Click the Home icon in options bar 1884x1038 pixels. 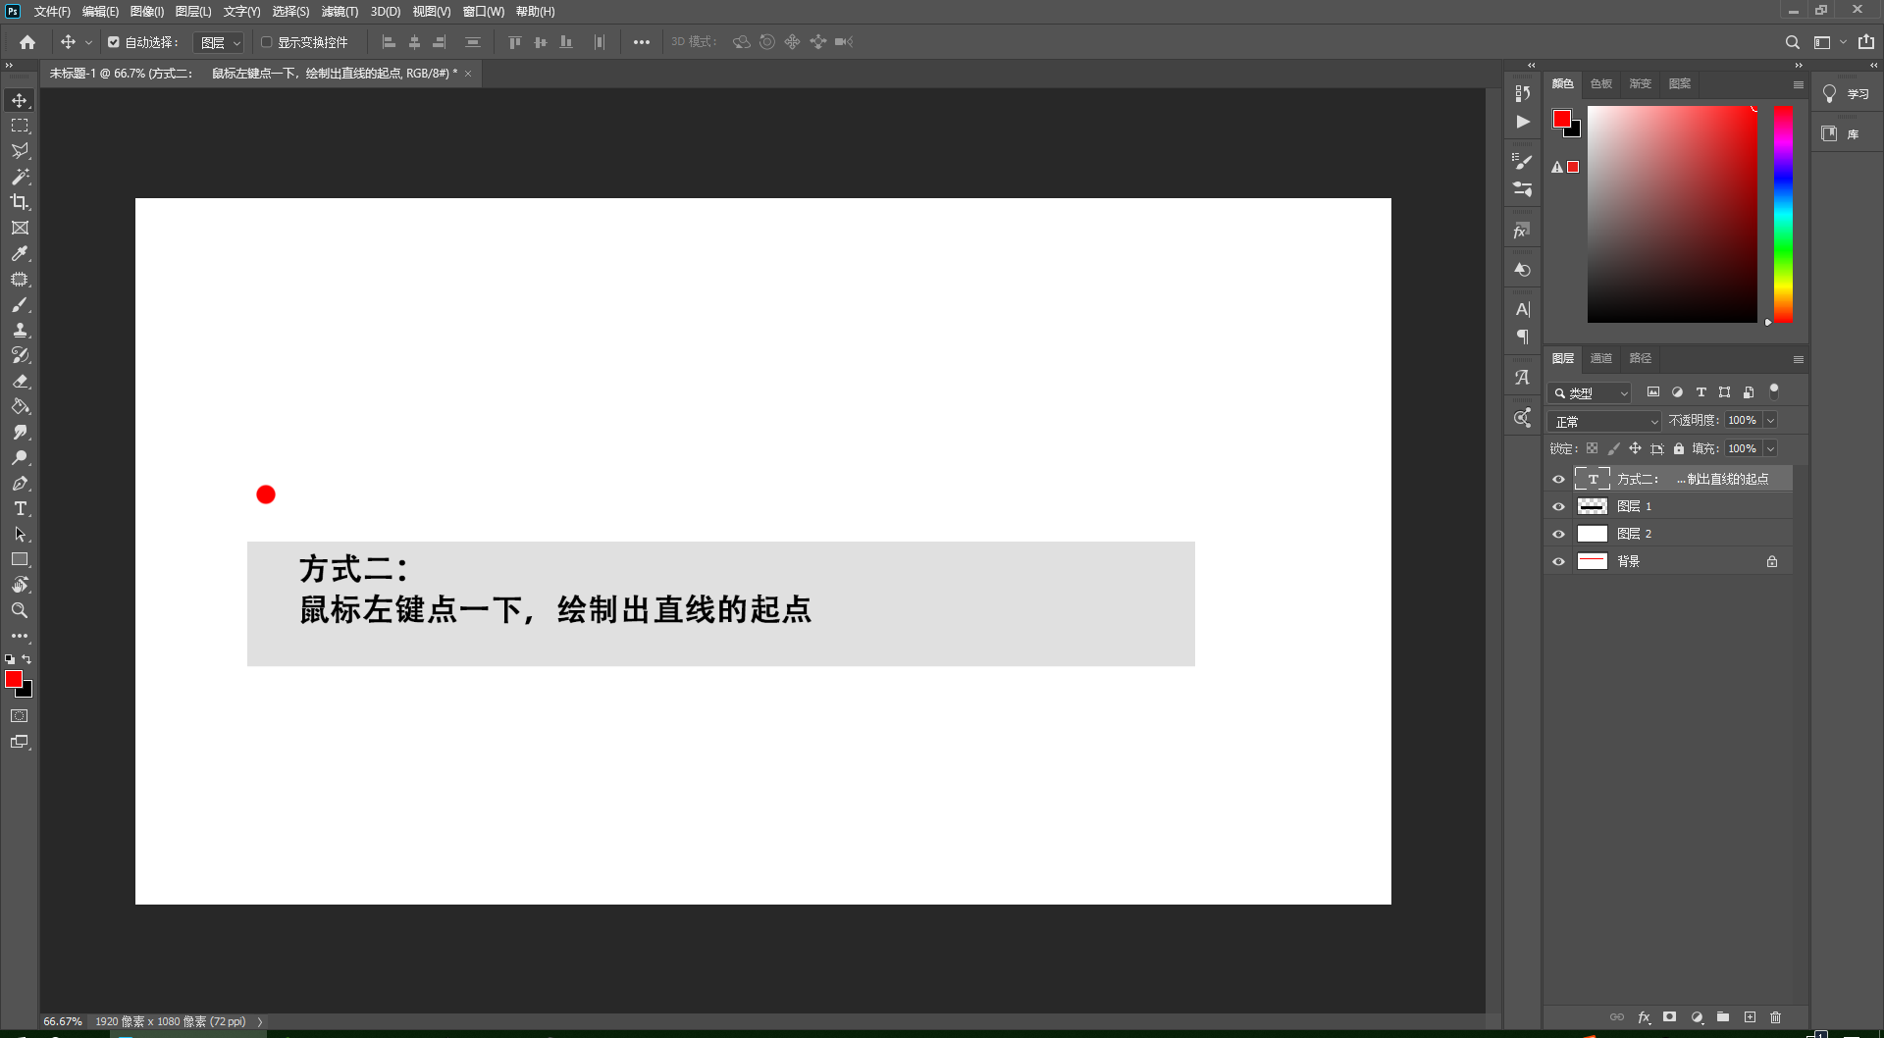click(27, 42)
